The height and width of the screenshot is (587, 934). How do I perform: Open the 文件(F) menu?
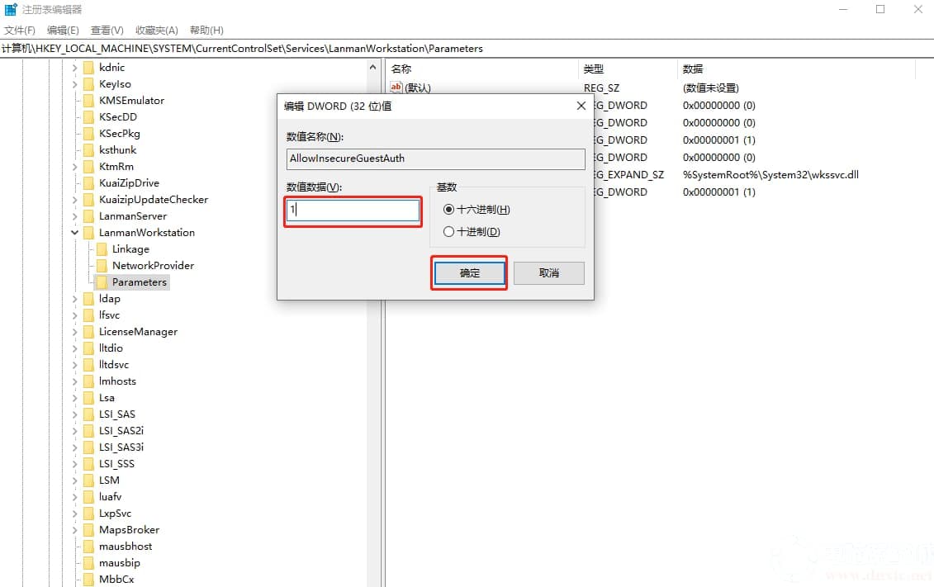click(x=20, y=31)
